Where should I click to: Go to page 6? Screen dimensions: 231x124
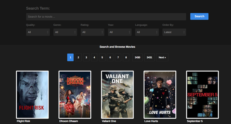(110, 57)
